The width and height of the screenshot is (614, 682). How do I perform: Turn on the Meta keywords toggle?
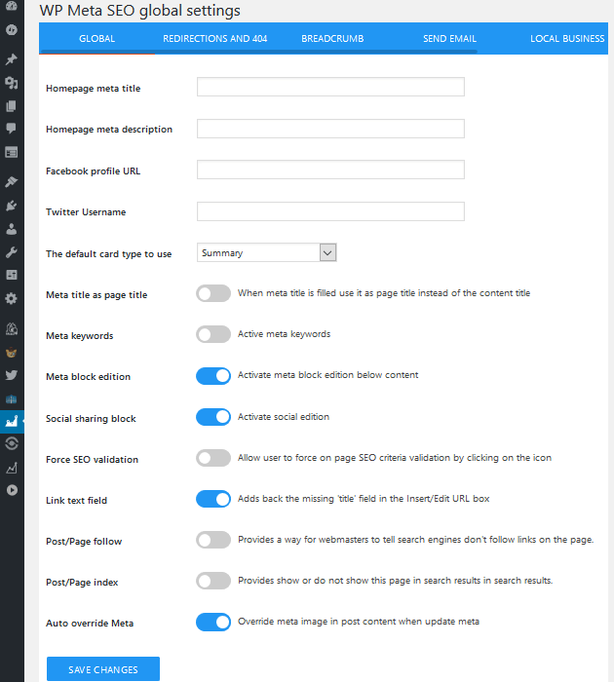[x=213, y=334]
